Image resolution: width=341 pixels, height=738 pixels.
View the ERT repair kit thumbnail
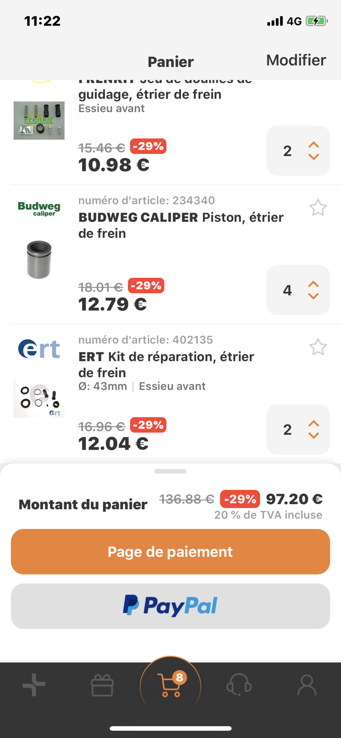[x=39, y=399]
